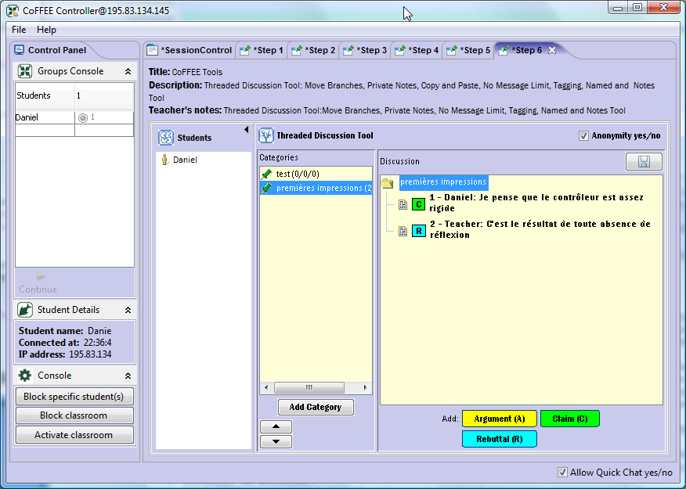
Task: Click the Student Details panel icon
Action: (25, 310)
